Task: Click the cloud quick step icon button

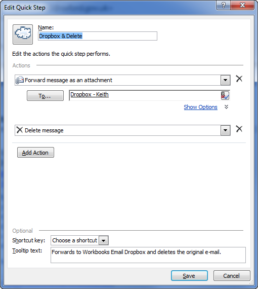Action: [23, 34]
